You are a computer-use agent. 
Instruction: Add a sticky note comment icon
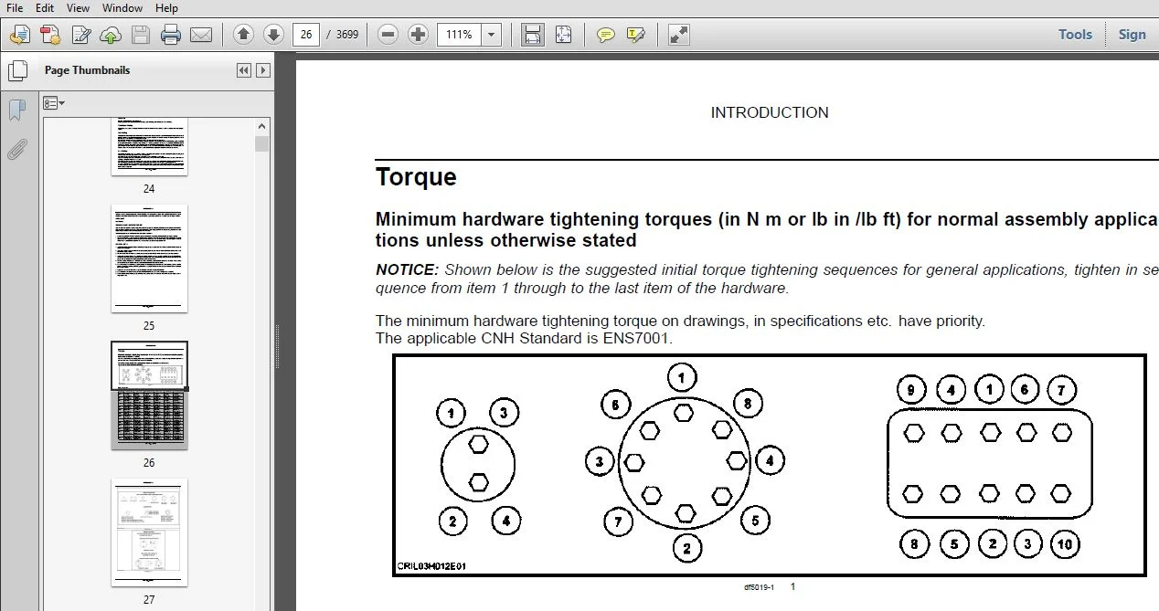click(x=605, y=35)
